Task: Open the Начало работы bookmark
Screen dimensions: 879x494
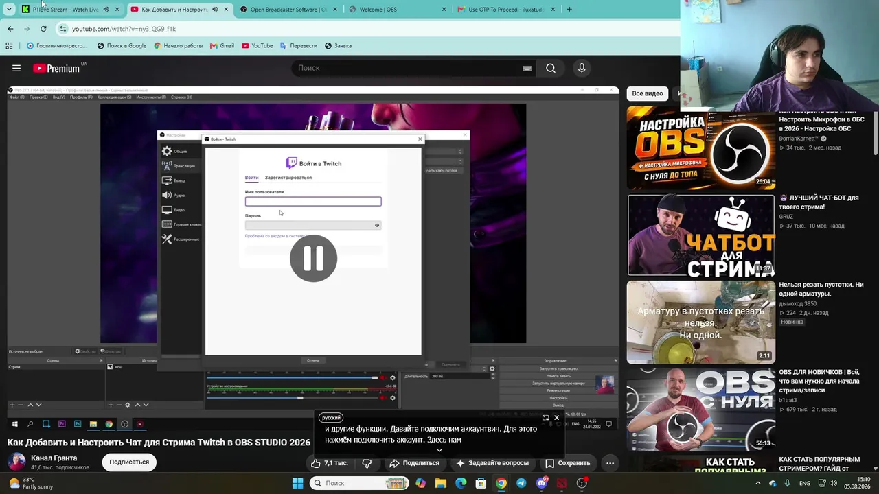Action: point(179,46)
